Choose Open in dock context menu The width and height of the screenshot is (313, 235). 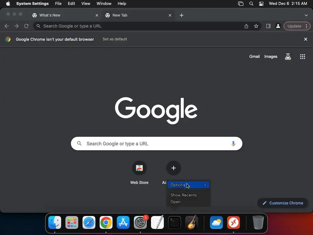click(x=175, y=202)
